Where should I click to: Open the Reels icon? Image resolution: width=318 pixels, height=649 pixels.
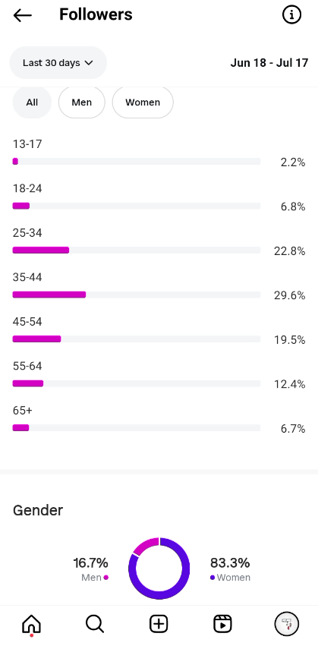pyautogui.click(x=222, y=624)
